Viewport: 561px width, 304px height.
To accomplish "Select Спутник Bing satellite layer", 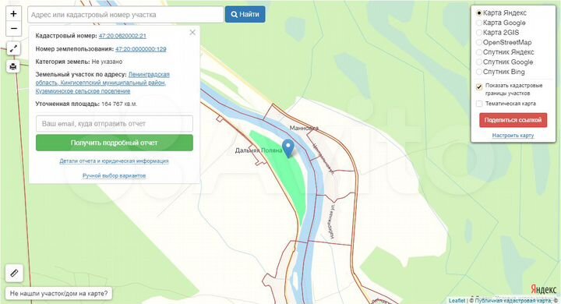I will [x=479, y=72].
